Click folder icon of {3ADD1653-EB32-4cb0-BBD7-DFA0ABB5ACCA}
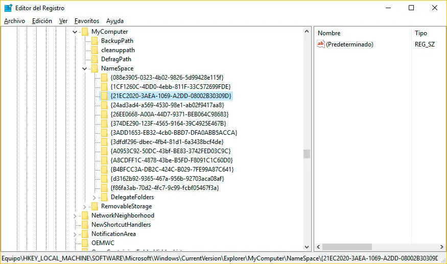This screenshot has height=264, width=447. [x=104, y=133]
